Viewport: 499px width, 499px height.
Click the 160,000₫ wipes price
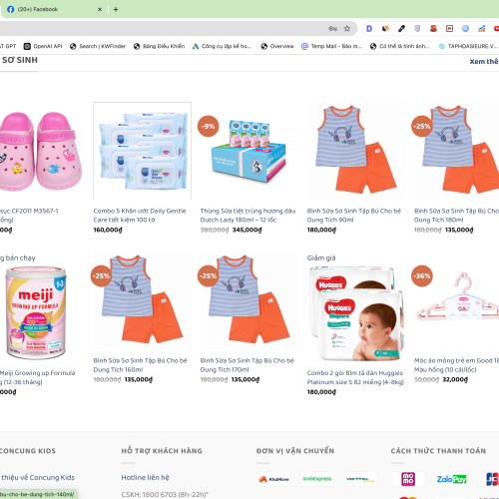[x=108, y=230]
